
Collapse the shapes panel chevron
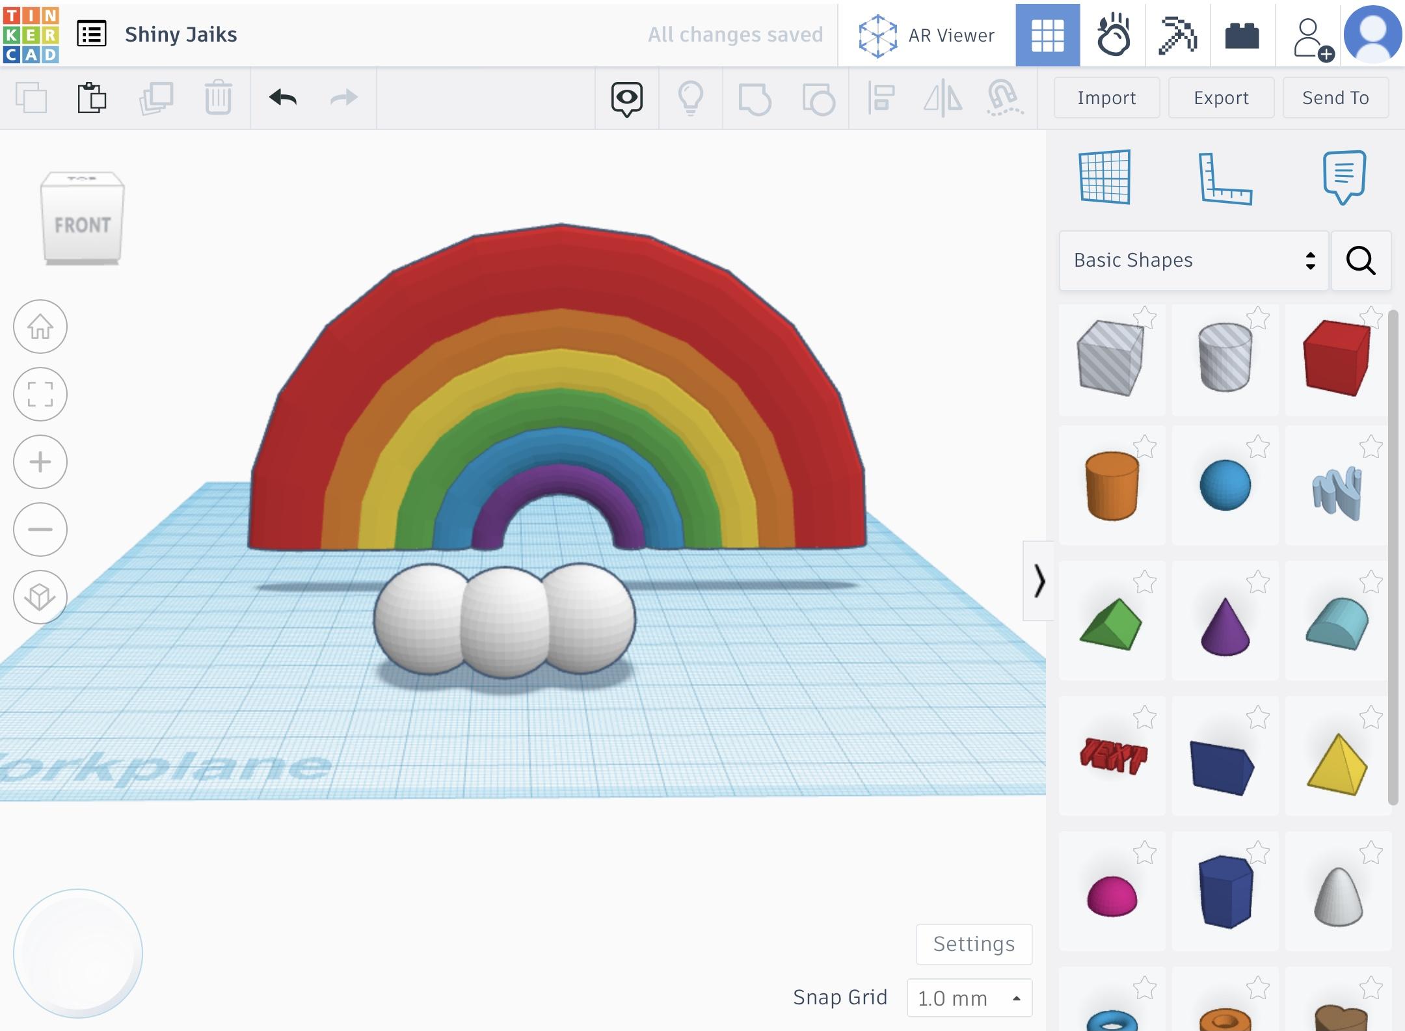1039,581
